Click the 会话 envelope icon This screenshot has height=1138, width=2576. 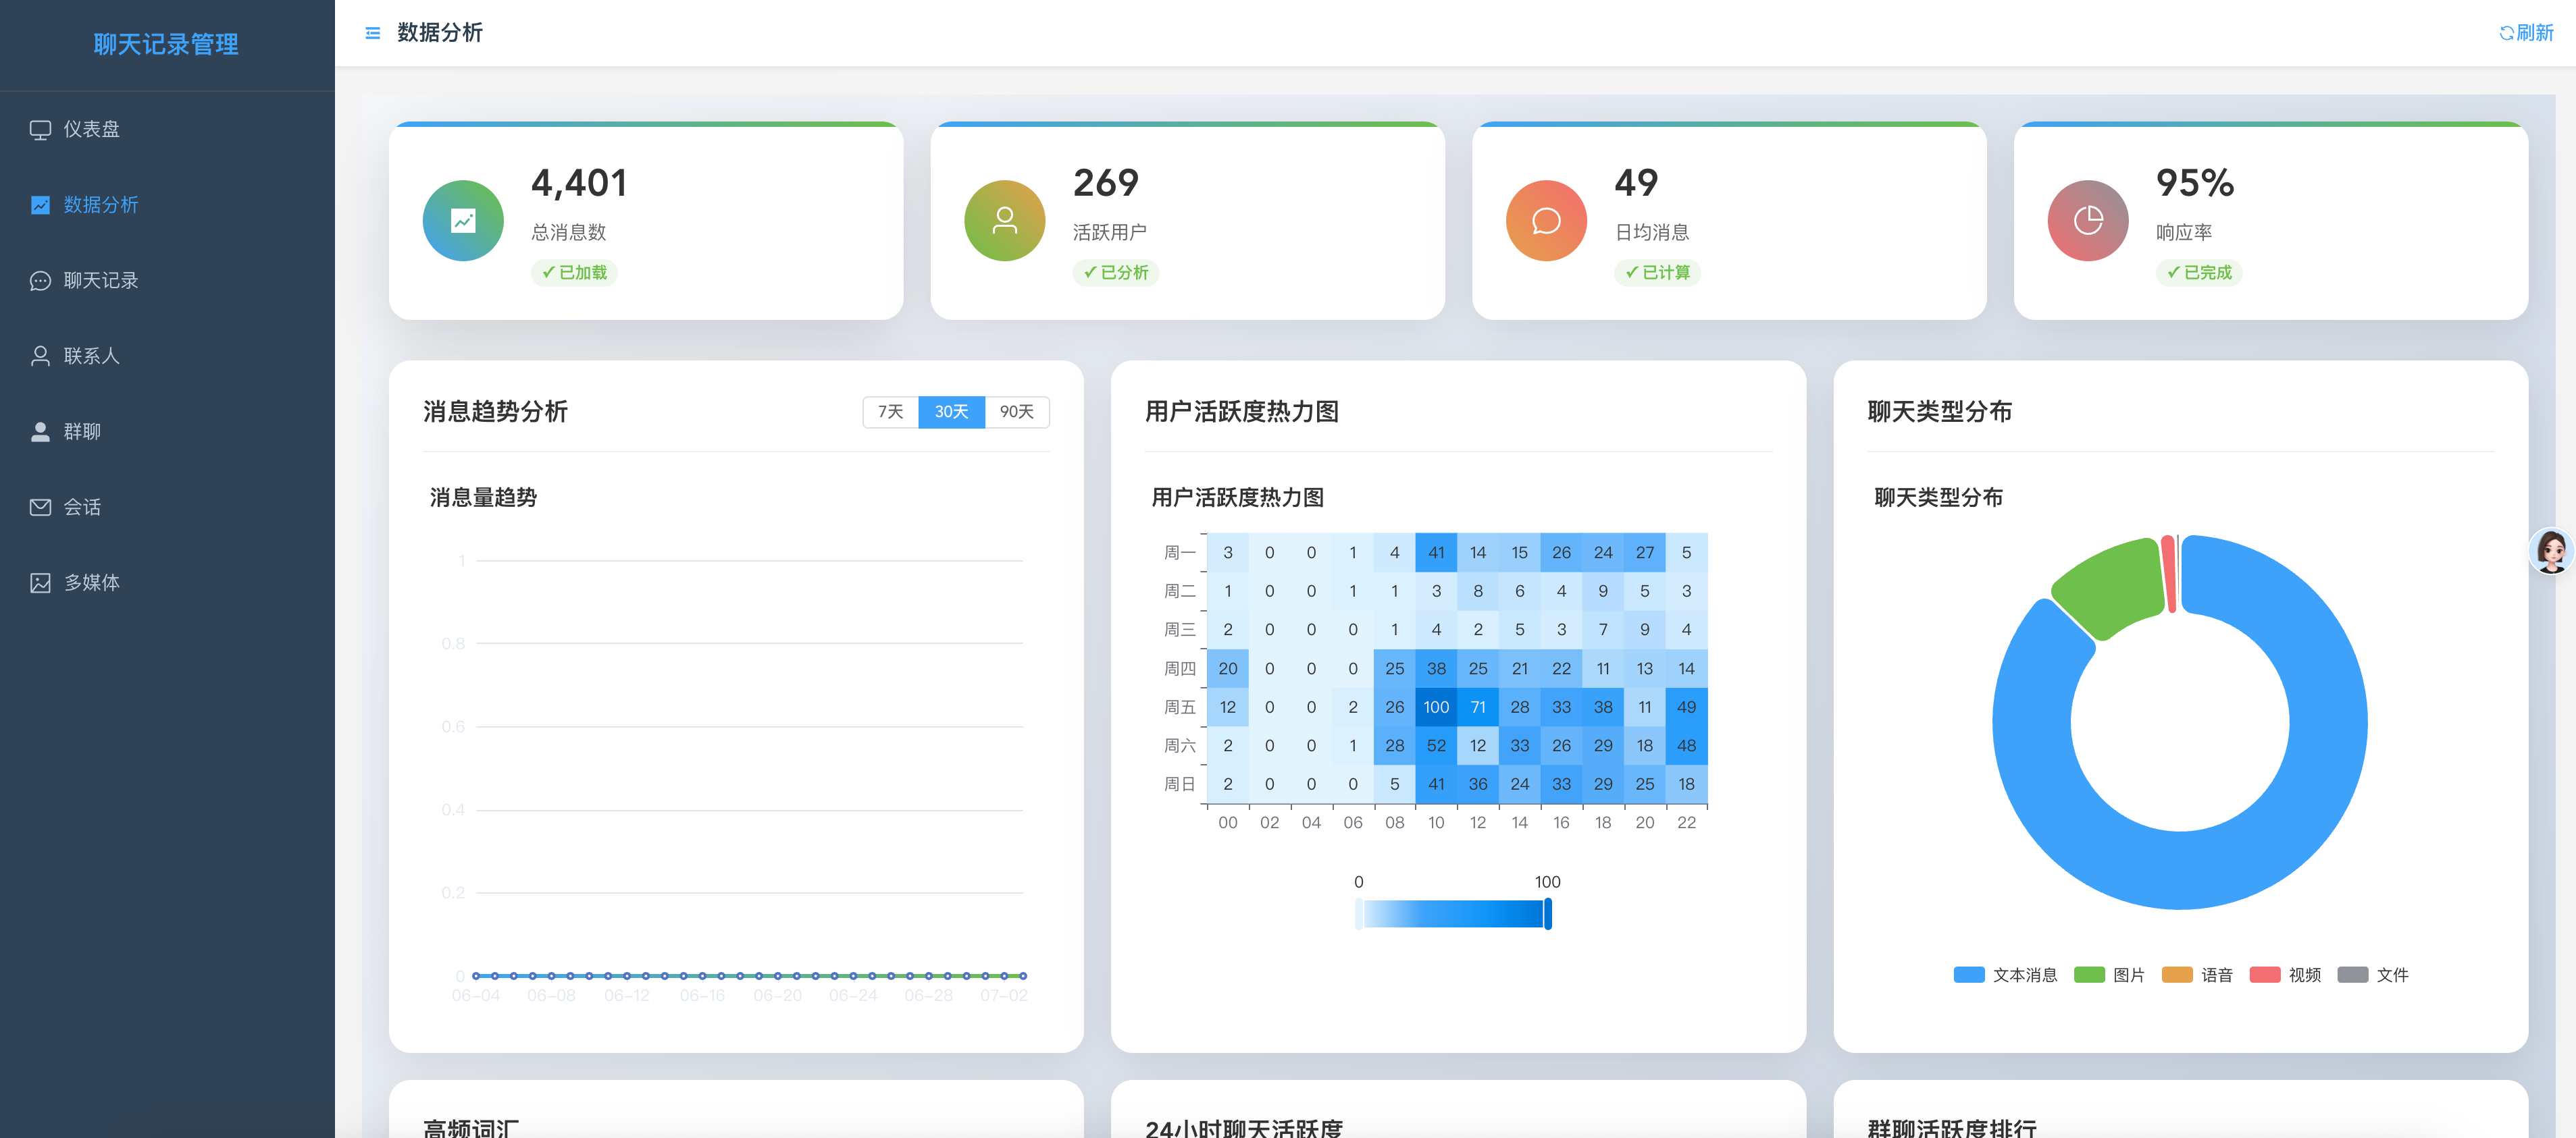pyautogui.click(x=40, y=506)
